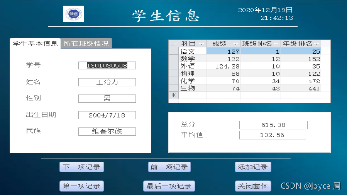
Task: Click the 化学 subject cell
Action: pyautogui.click(x=192, y=81)
